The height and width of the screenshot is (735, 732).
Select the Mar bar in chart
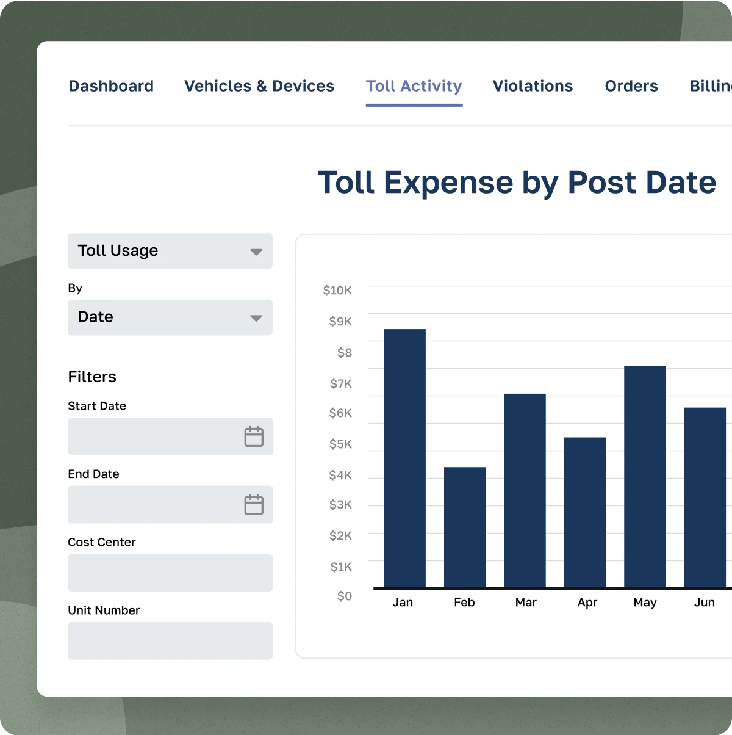(x=525, y=491)
